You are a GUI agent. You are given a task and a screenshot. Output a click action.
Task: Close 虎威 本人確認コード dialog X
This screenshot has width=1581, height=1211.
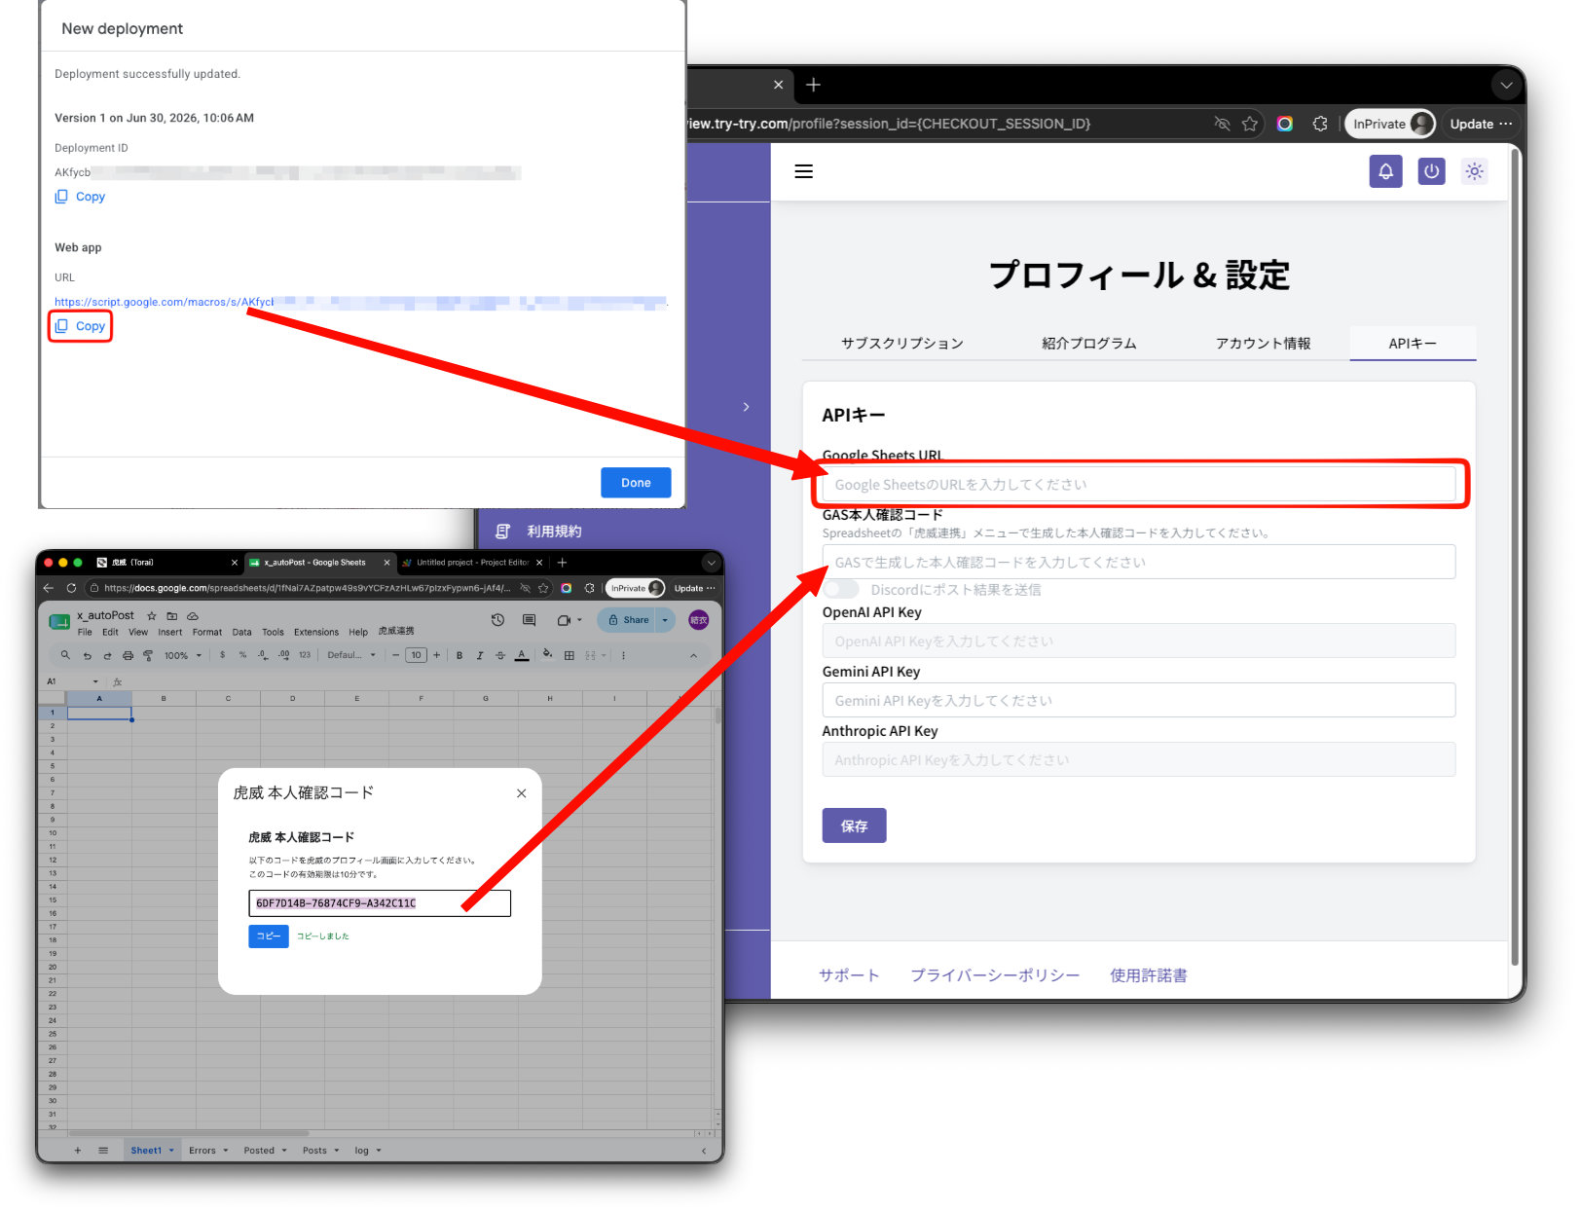pos(522,793)
